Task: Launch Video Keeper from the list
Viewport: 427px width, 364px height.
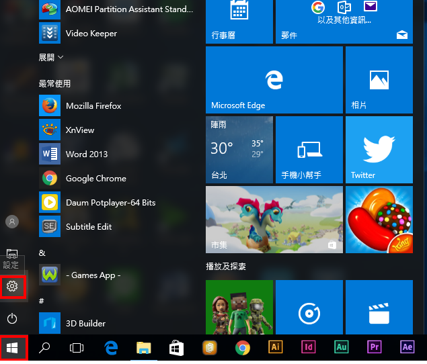Action: [x=117, y=33]
